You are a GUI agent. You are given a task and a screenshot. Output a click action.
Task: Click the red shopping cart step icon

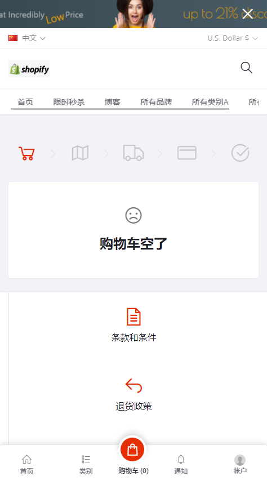[x=26, y=153]
